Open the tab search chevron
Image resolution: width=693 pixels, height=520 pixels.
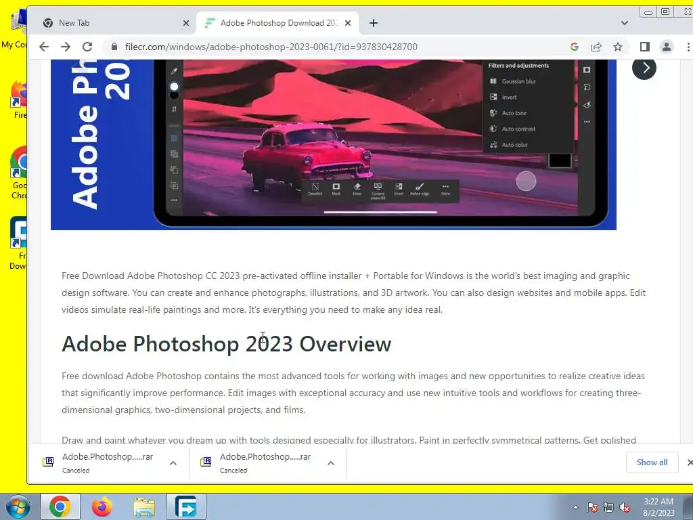point(625,23)
